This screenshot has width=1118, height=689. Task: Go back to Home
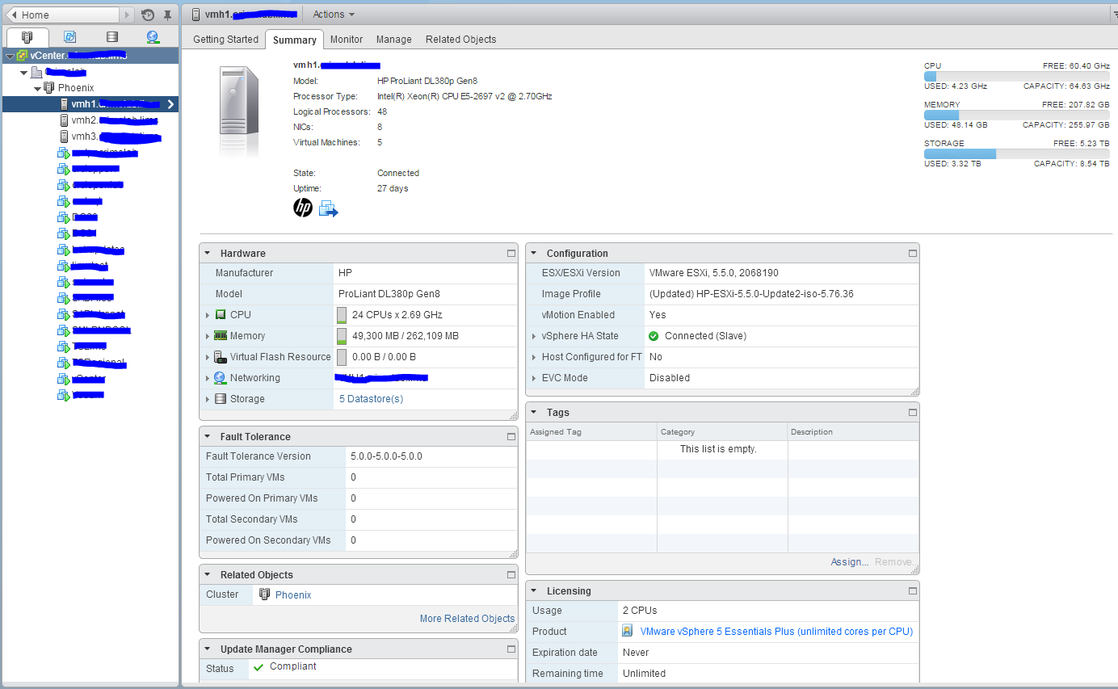(x=64, y=15)
